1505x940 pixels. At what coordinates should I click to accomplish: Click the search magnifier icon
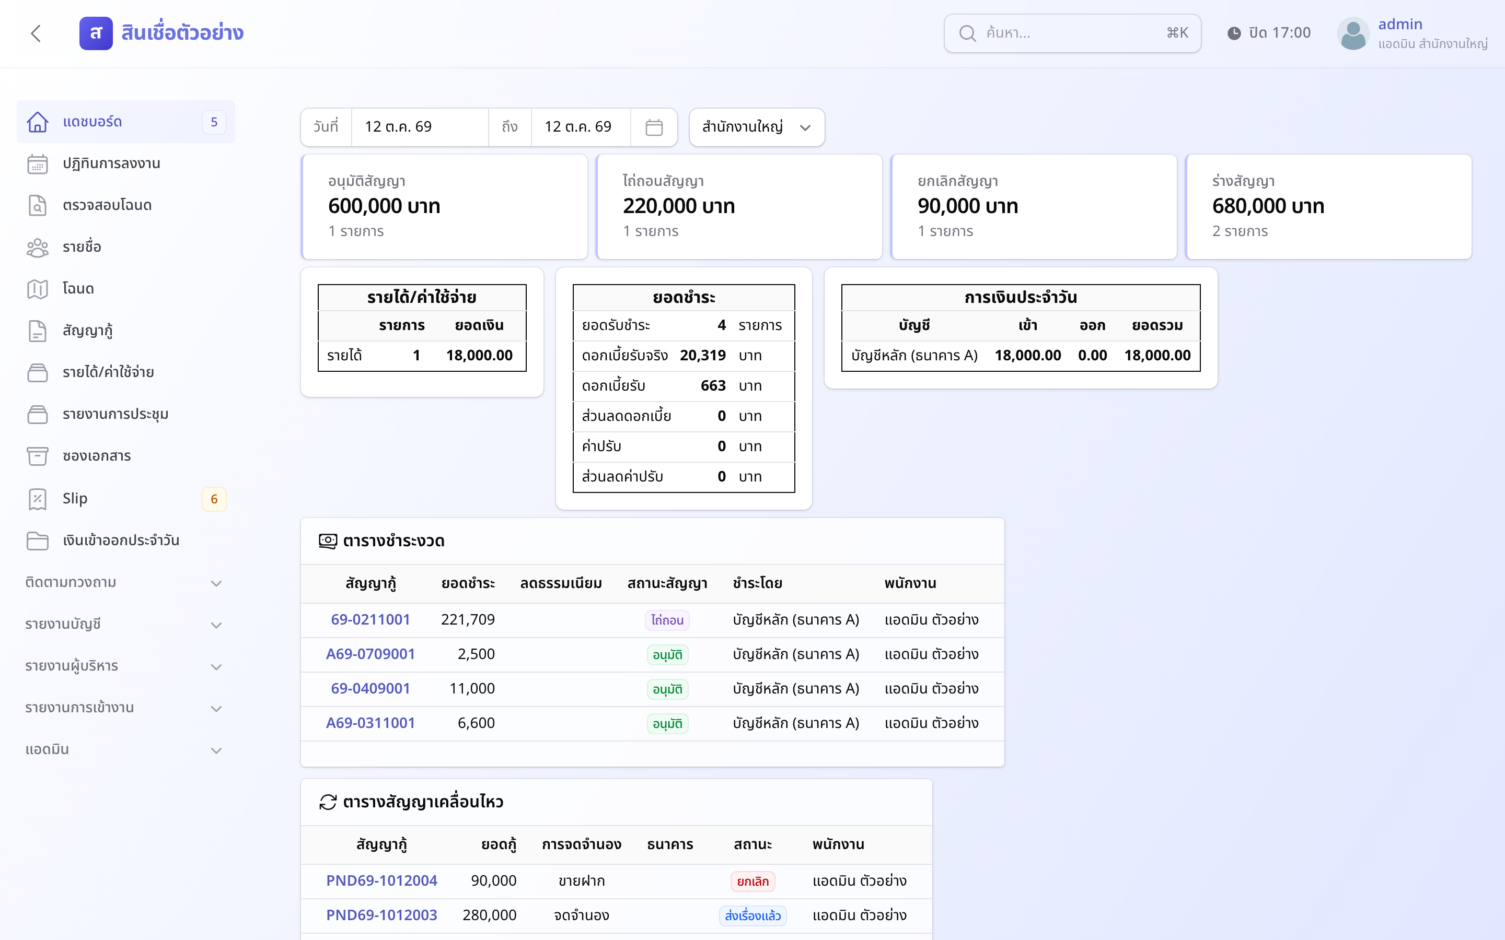[967, 33]
